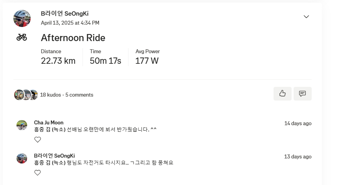Click the 14 days ago timestamp

point(298,123)
